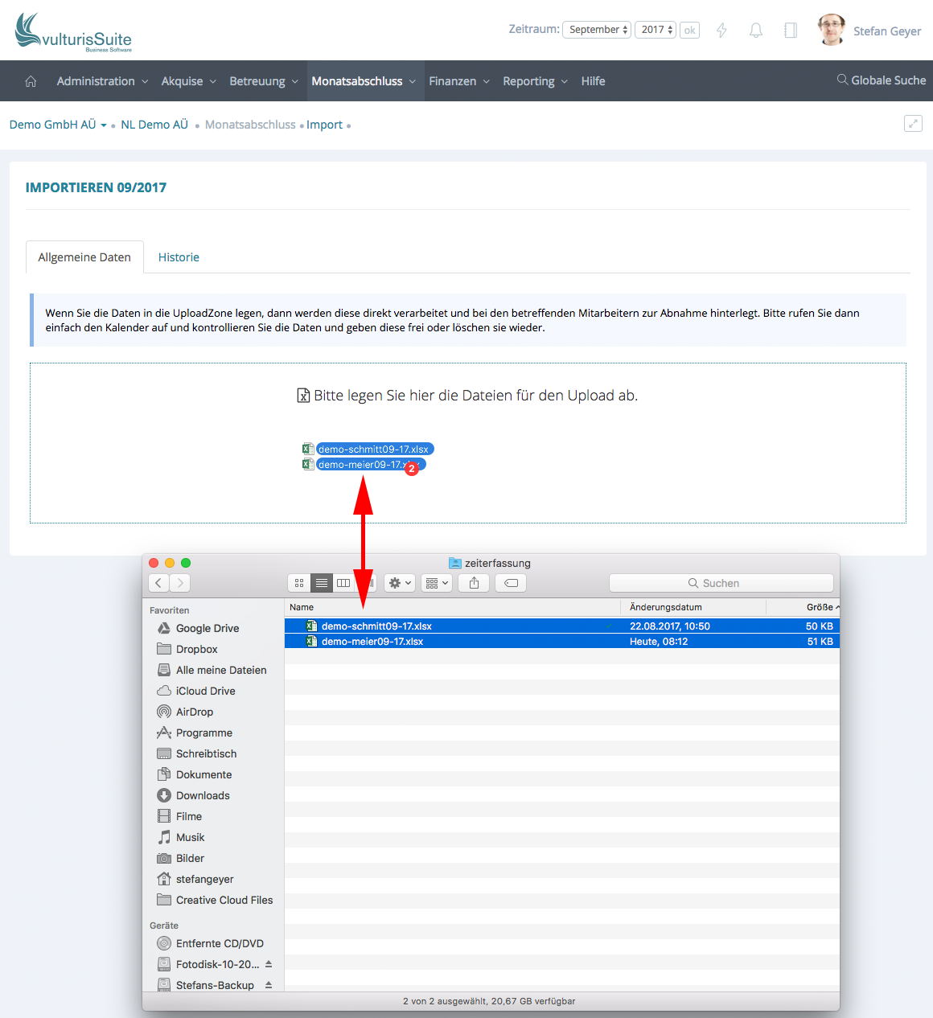The image size is (933, 1018).
Task: Select Finder list view mode
Action: (321, 583)
